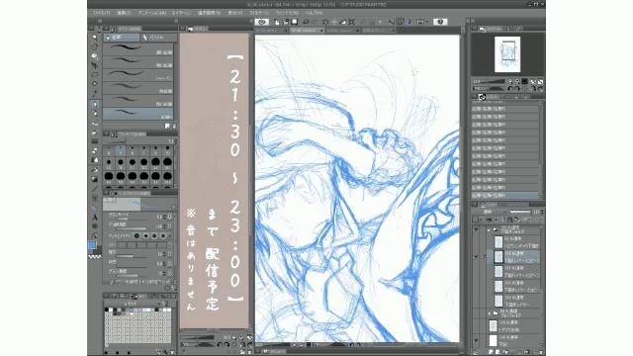The height and width of the screenshot is (356, 633).
Task: Select the Figure line tool
Action: coord(95,189)
